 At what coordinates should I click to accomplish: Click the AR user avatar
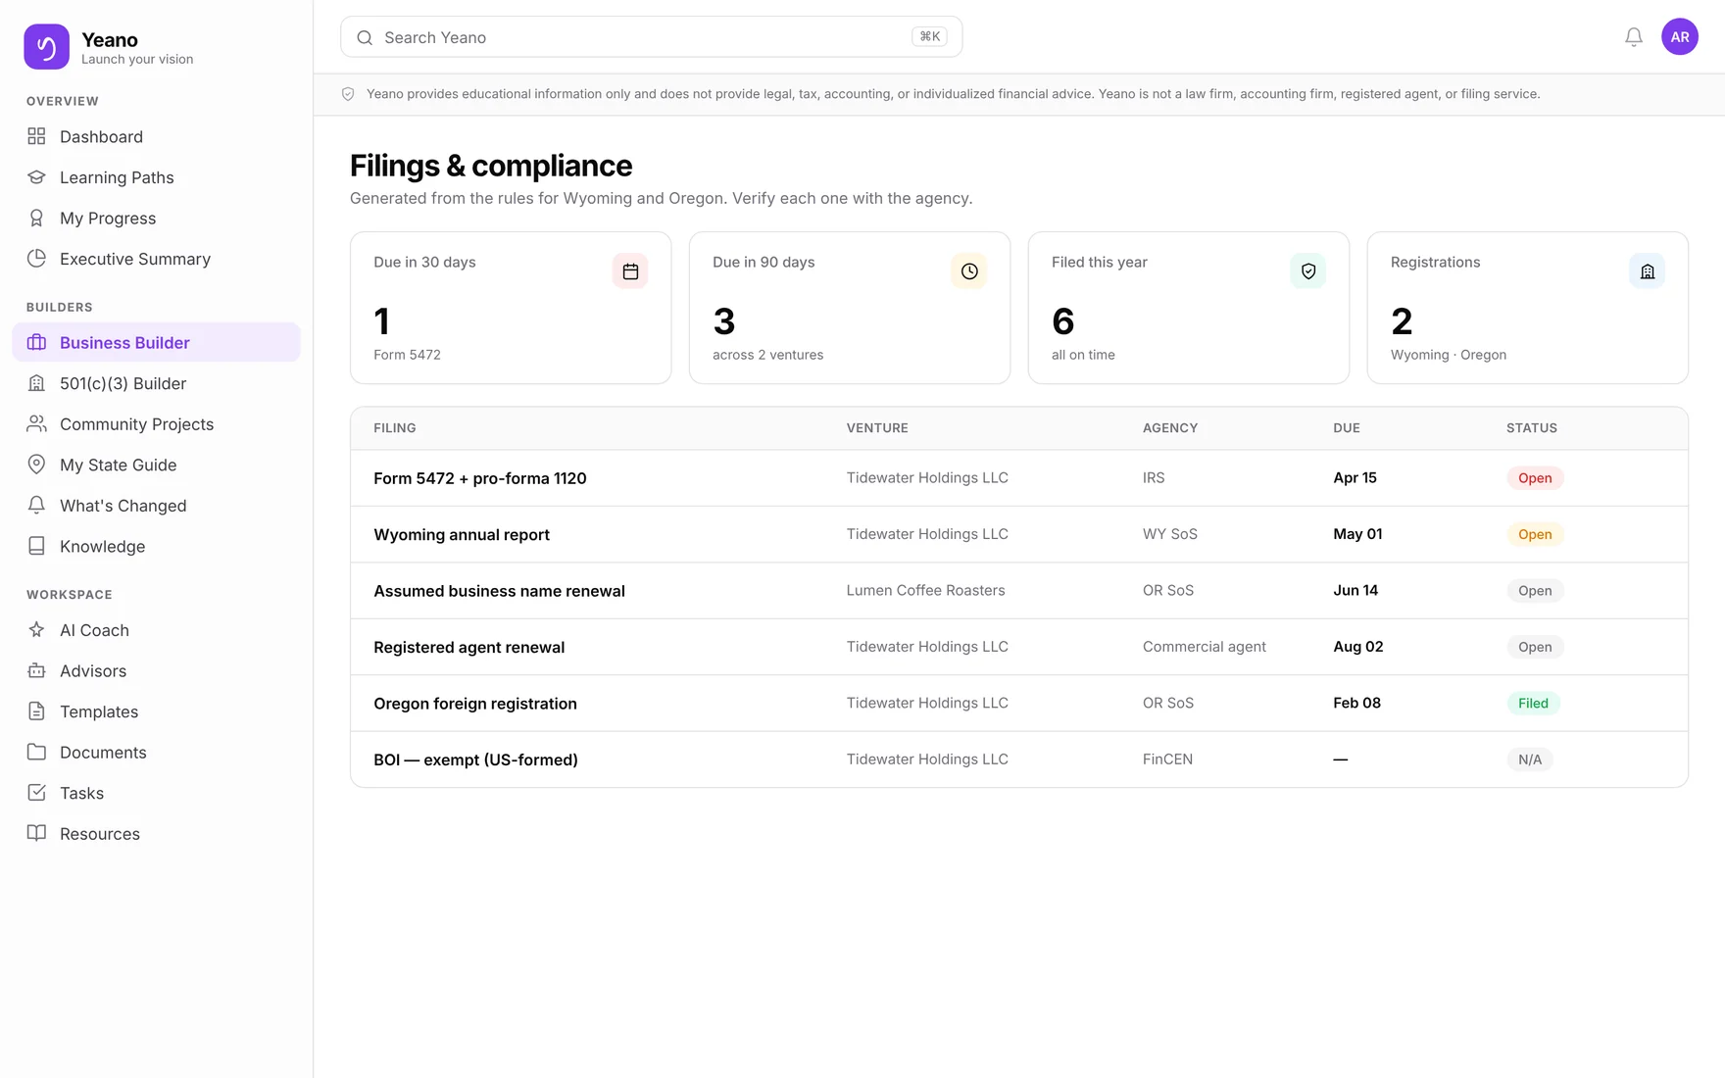1679,37
